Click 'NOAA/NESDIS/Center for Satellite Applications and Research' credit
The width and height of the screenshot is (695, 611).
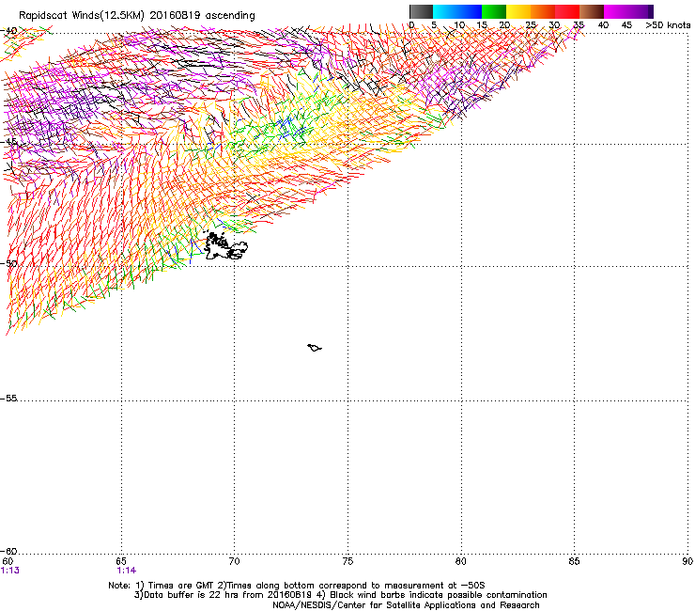coord(406,605)
